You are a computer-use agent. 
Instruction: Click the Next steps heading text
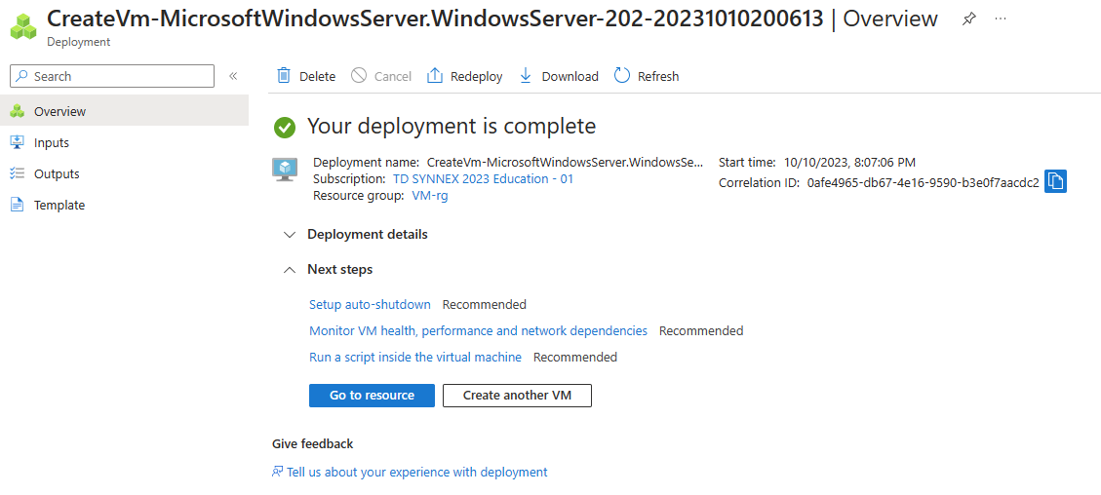point(339,269)
